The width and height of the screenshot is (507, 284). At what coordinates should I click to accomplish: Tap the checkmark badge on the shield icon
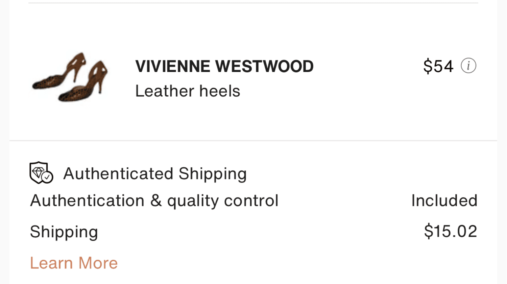[x=48, y=177]
